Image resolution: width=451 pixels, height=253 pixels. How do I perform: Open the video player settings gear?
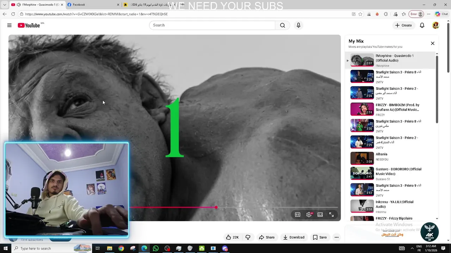tap(309, 214)
